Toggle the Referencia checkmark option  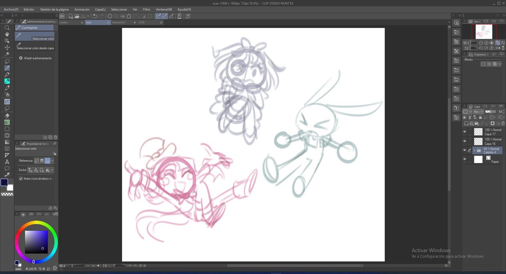pyautogui.click(x=37, y=161)
